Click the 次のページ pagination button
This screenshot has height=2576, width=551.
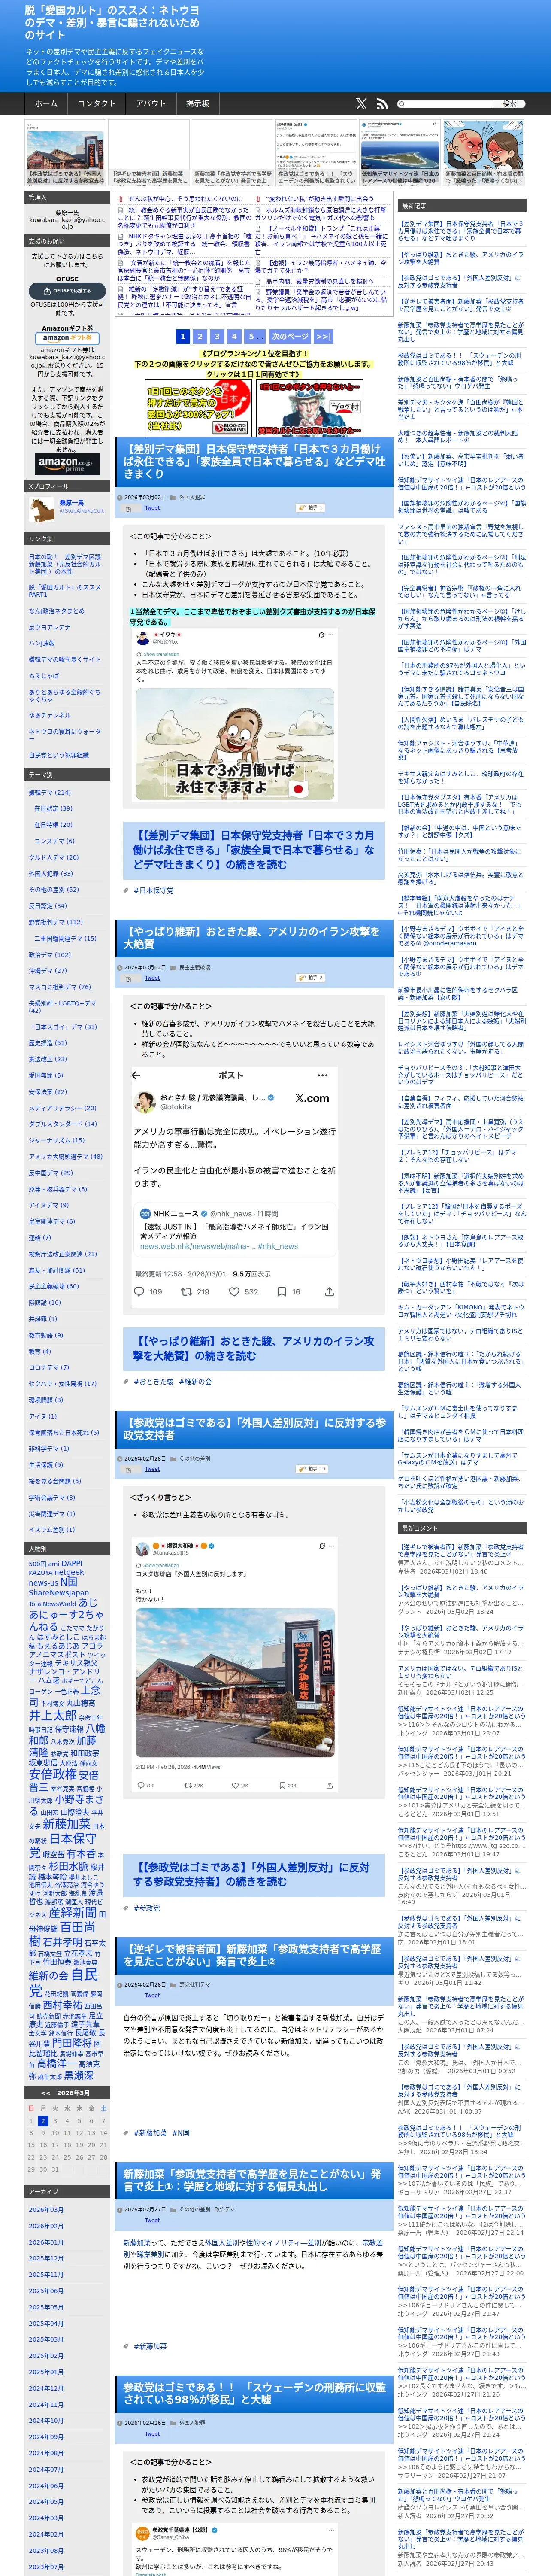coord(290,337)
